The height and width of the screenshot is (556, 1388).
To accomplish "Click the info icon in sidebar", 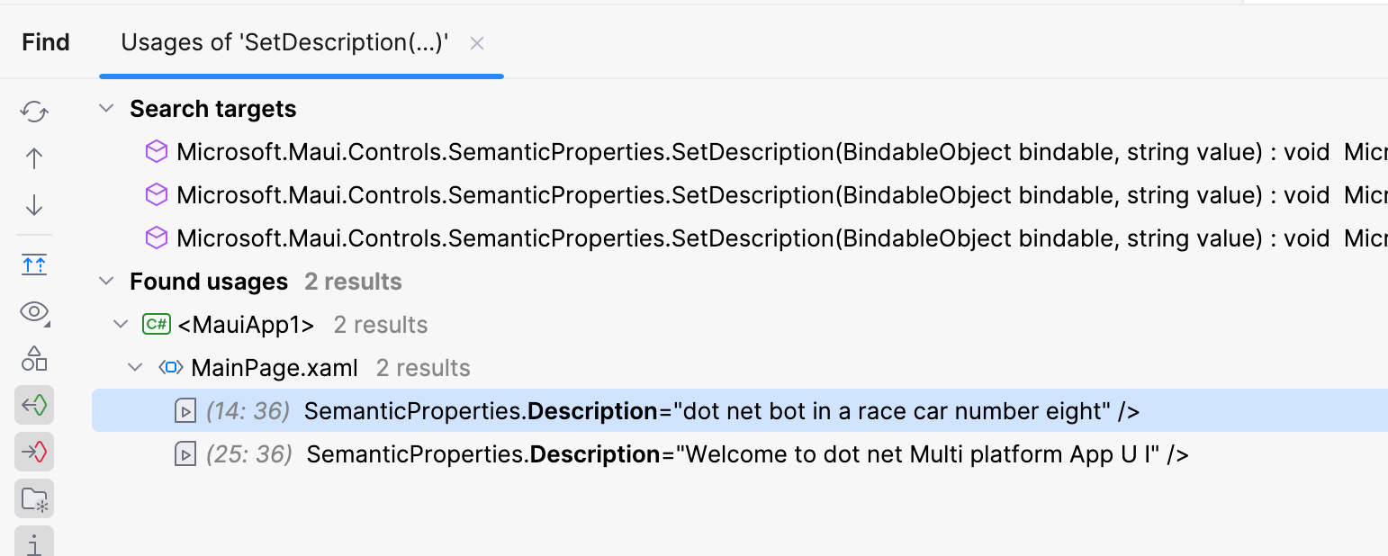I will 34,543.
